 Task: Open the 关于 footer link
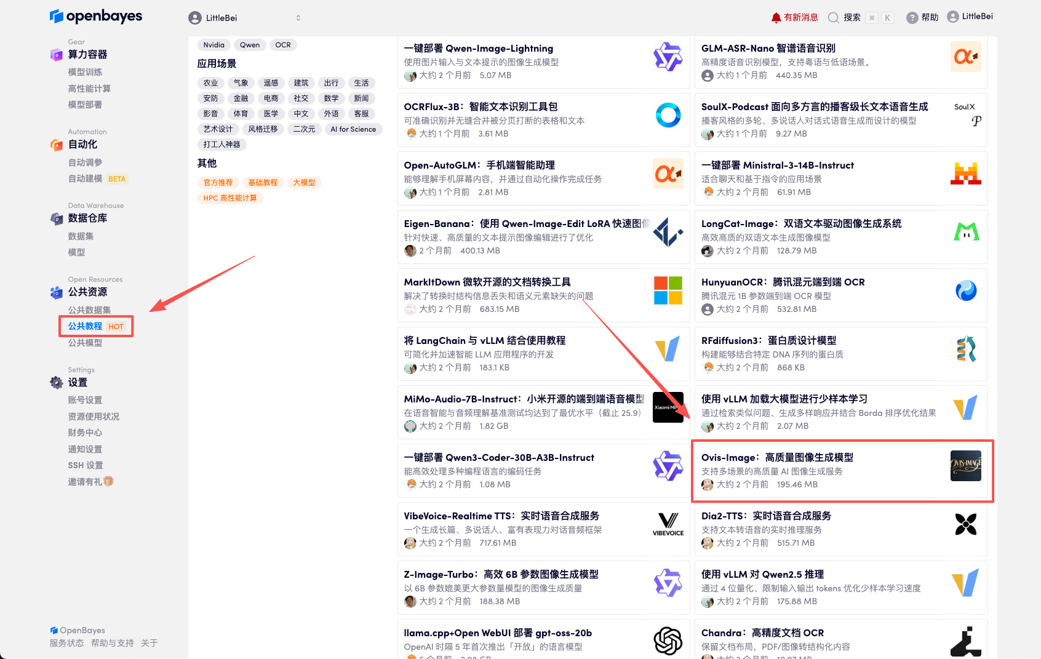[149, 643]
